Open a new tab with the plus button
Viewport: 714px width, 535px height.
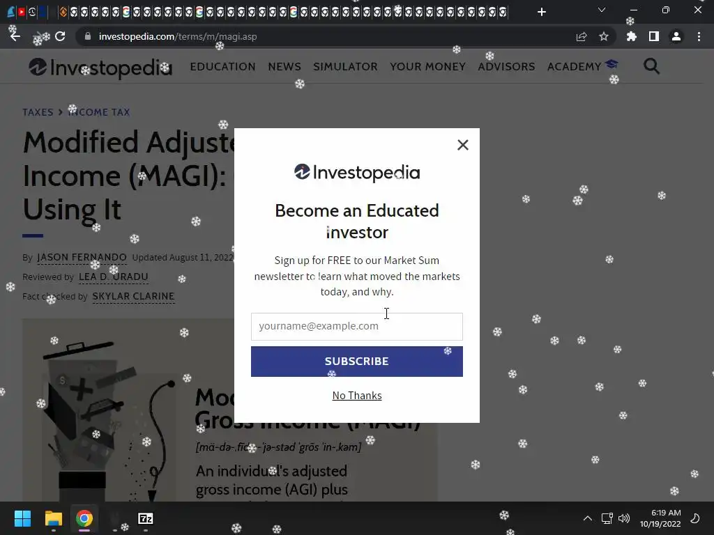pyautogui.click(x=541, y=12)
